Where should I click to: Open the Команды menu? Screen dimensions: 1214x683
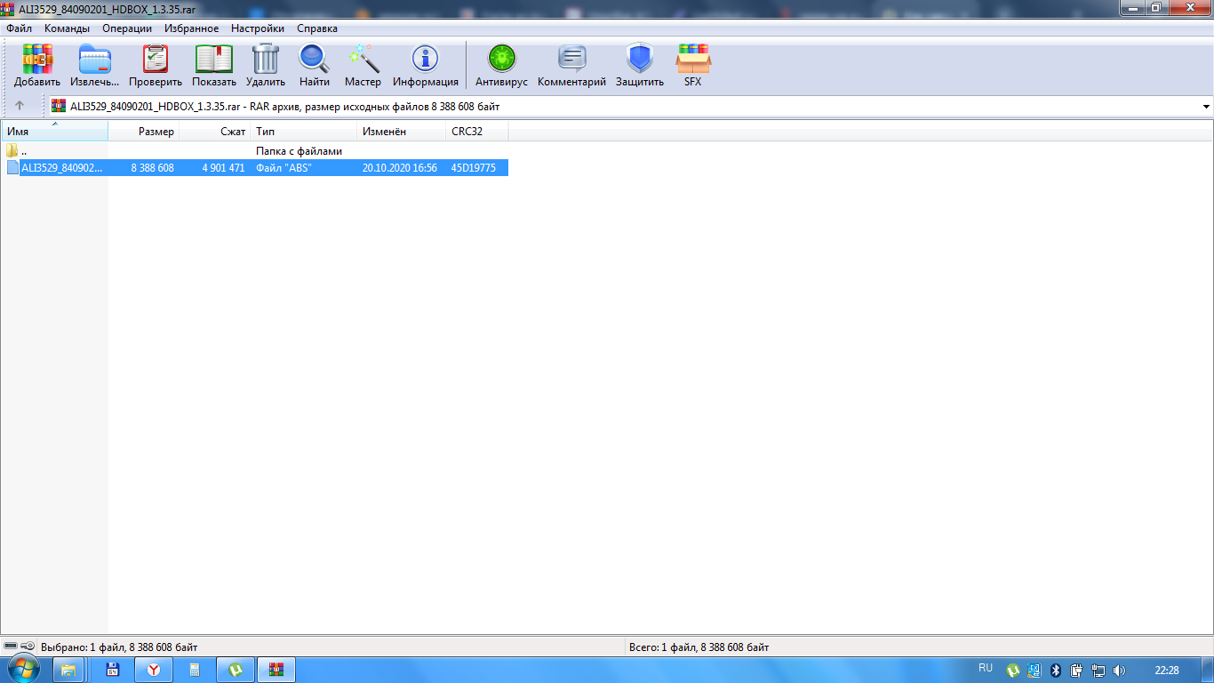[x=67, y=28]
